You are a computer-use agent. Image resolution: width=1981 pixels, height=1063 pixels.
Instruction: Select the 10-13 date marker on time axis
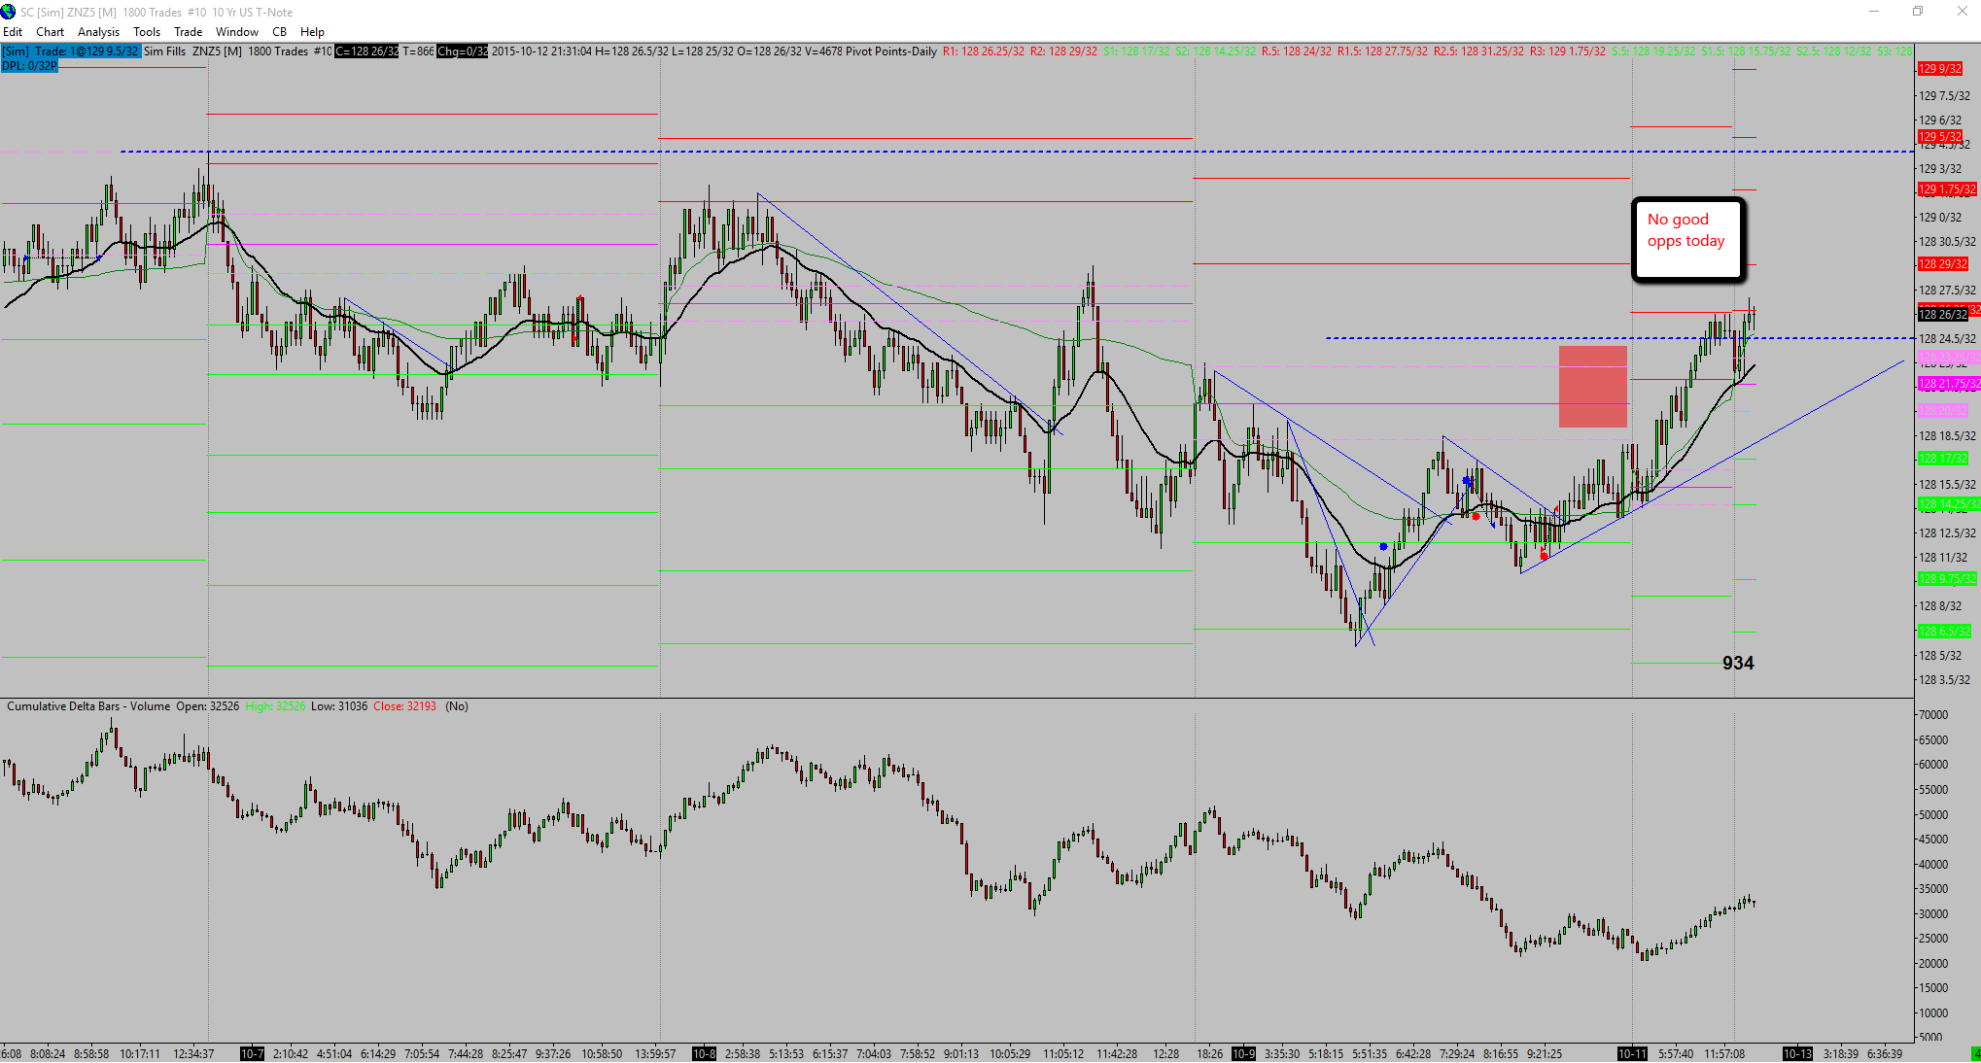coord(1797,1054)
